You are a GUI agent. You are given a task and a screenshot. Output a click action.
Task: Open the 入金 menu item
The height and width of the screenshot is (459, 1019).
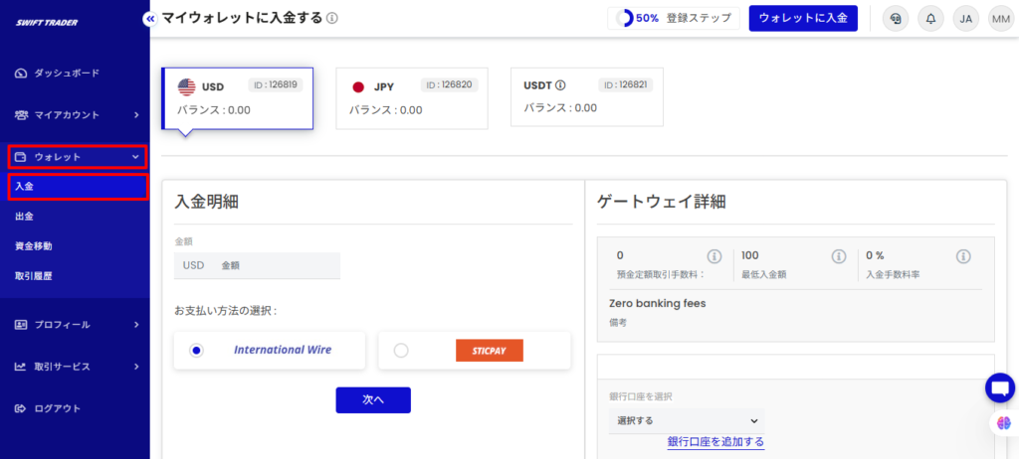pos(75,187)
